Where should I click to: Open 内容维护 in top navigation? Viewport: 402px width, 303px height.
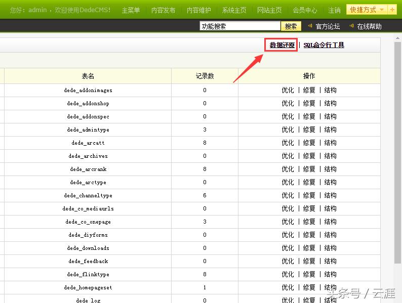[x=198, y=10]
